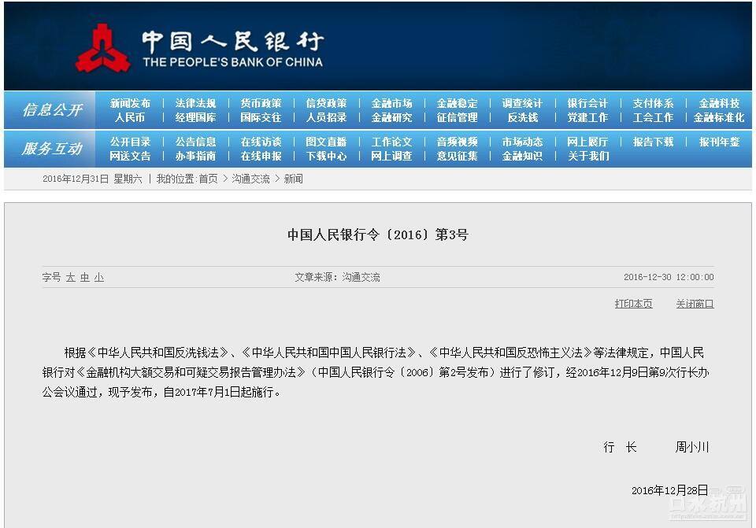Click the timestamp 2016-12-30 12:00:00
756x528 pixels.
(x=669, y=277)
